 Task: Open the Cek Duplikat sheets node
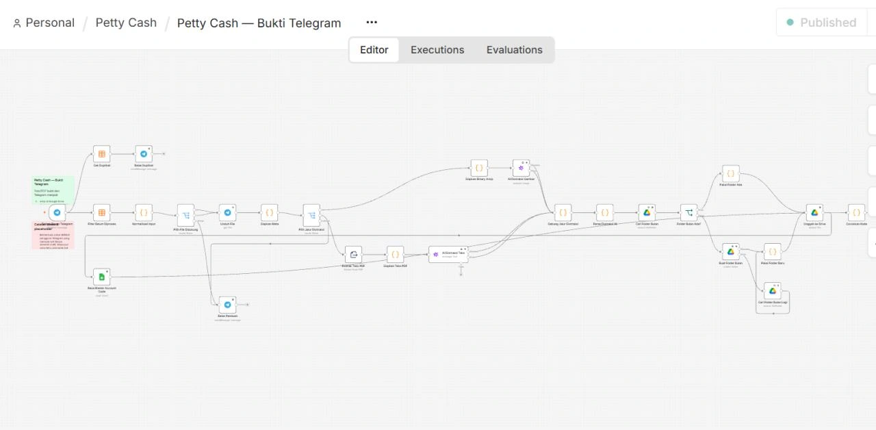click(x=102, y=154)
